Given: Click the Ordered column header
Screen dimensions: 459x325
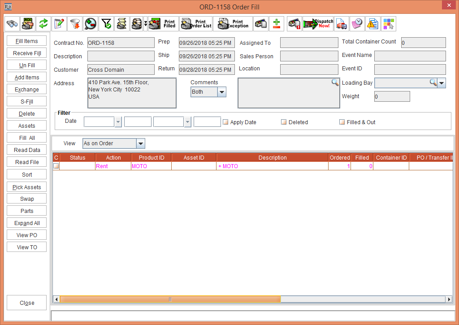Looking at the screenshot, I should [340, 157].
